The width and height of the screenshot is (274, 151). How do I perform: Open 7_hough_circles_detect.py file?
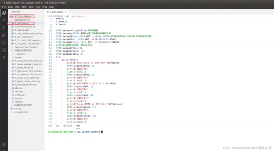pos(28,81)
